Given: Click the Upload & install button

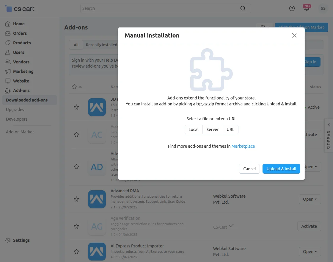Looking at the screenshot, I should tap(281, 169).
